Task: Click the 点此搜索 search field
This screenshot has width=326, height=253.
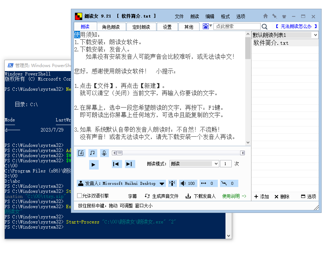Action: (x=237, y=27)
